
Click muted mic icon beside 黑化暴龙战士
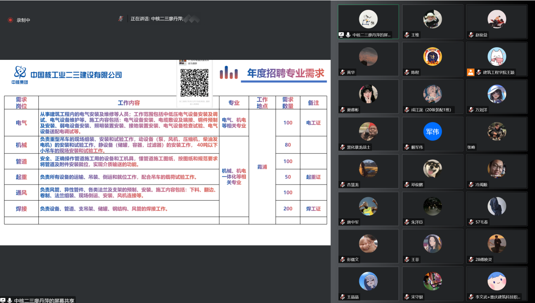tap(342, 147)
